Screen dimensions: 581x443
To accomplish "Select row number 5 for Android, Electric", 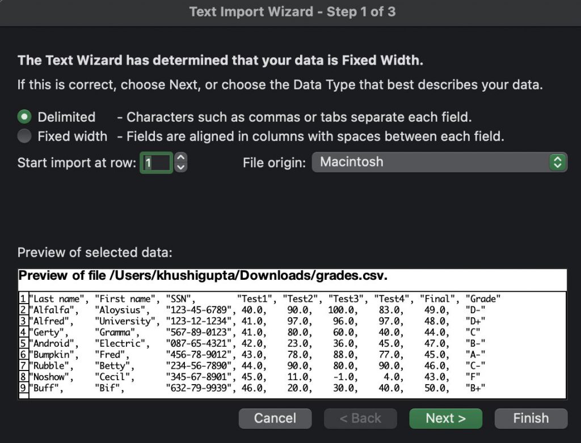I will (x=23, y=343).
